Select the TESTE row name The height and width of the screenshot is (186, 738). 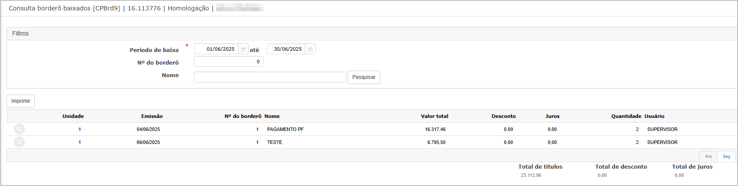click(275, 142)
